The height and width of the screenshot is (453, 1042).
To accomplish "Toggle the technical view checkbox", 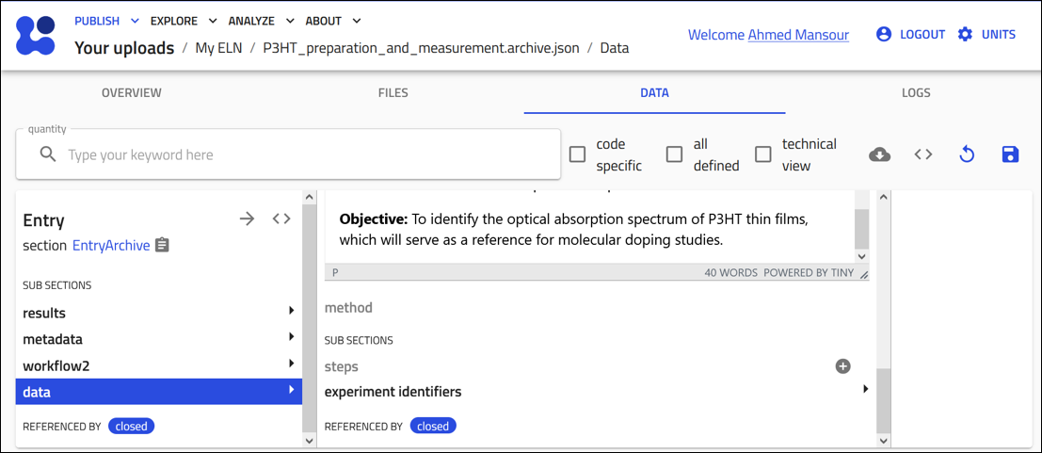I will [763, 154].
